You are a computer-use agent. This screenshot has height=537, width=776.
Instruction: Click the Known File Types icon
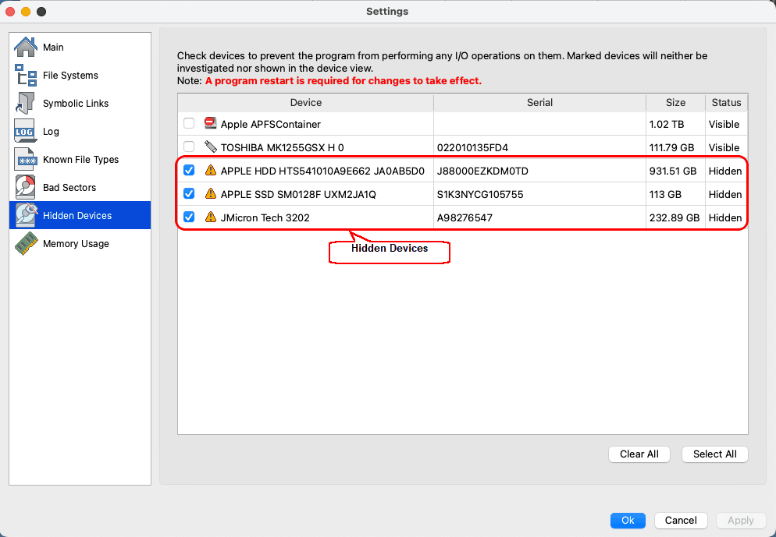pos(25,159)
